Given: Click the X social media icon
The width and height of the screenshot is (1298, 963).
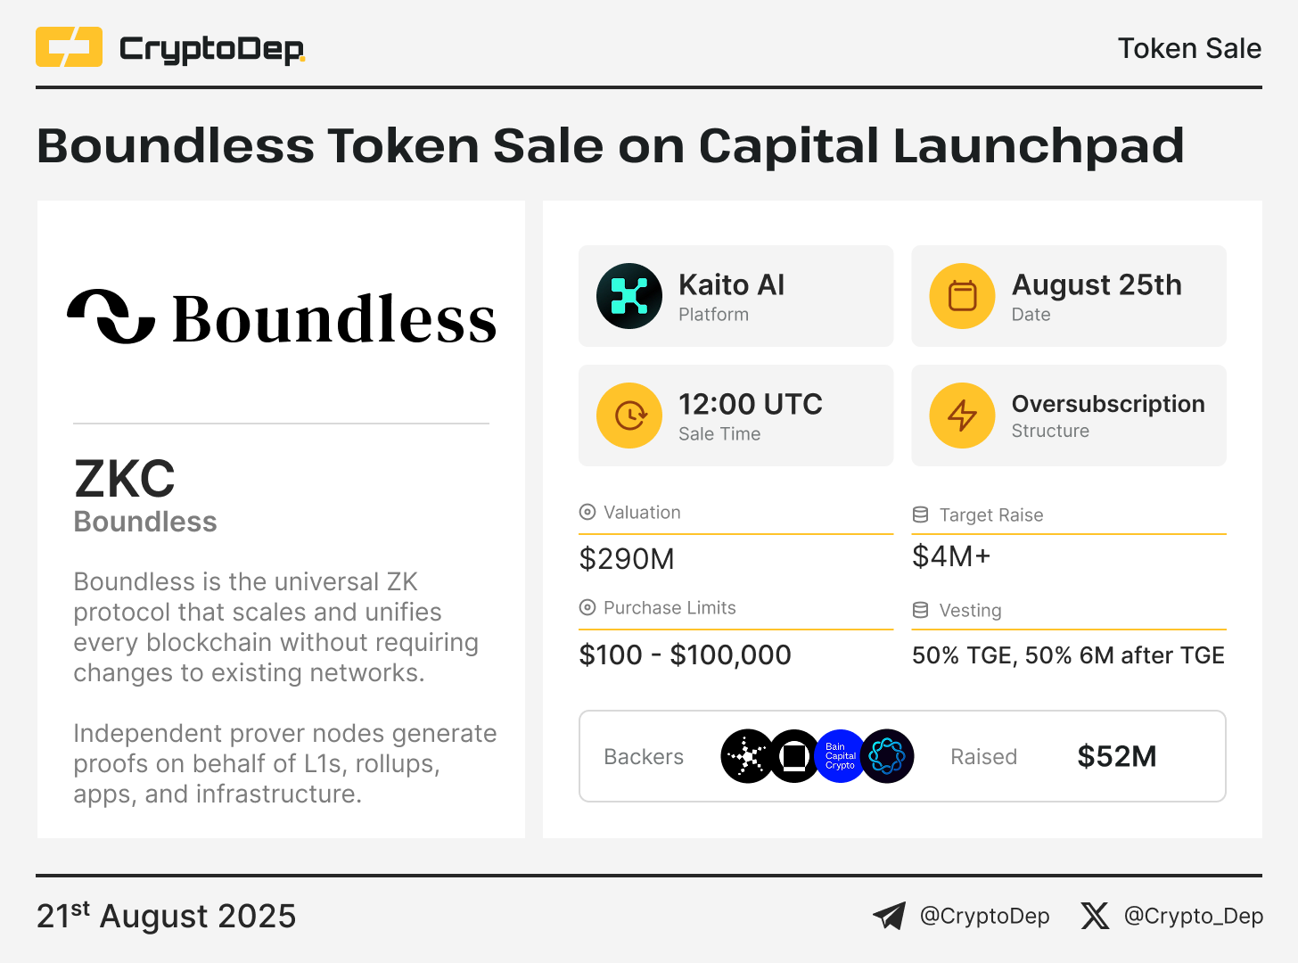Looking at the screenshot, I should (x=1095, y=916).
